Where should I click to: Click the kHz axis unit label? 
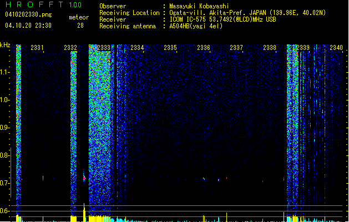click(5, 45)
